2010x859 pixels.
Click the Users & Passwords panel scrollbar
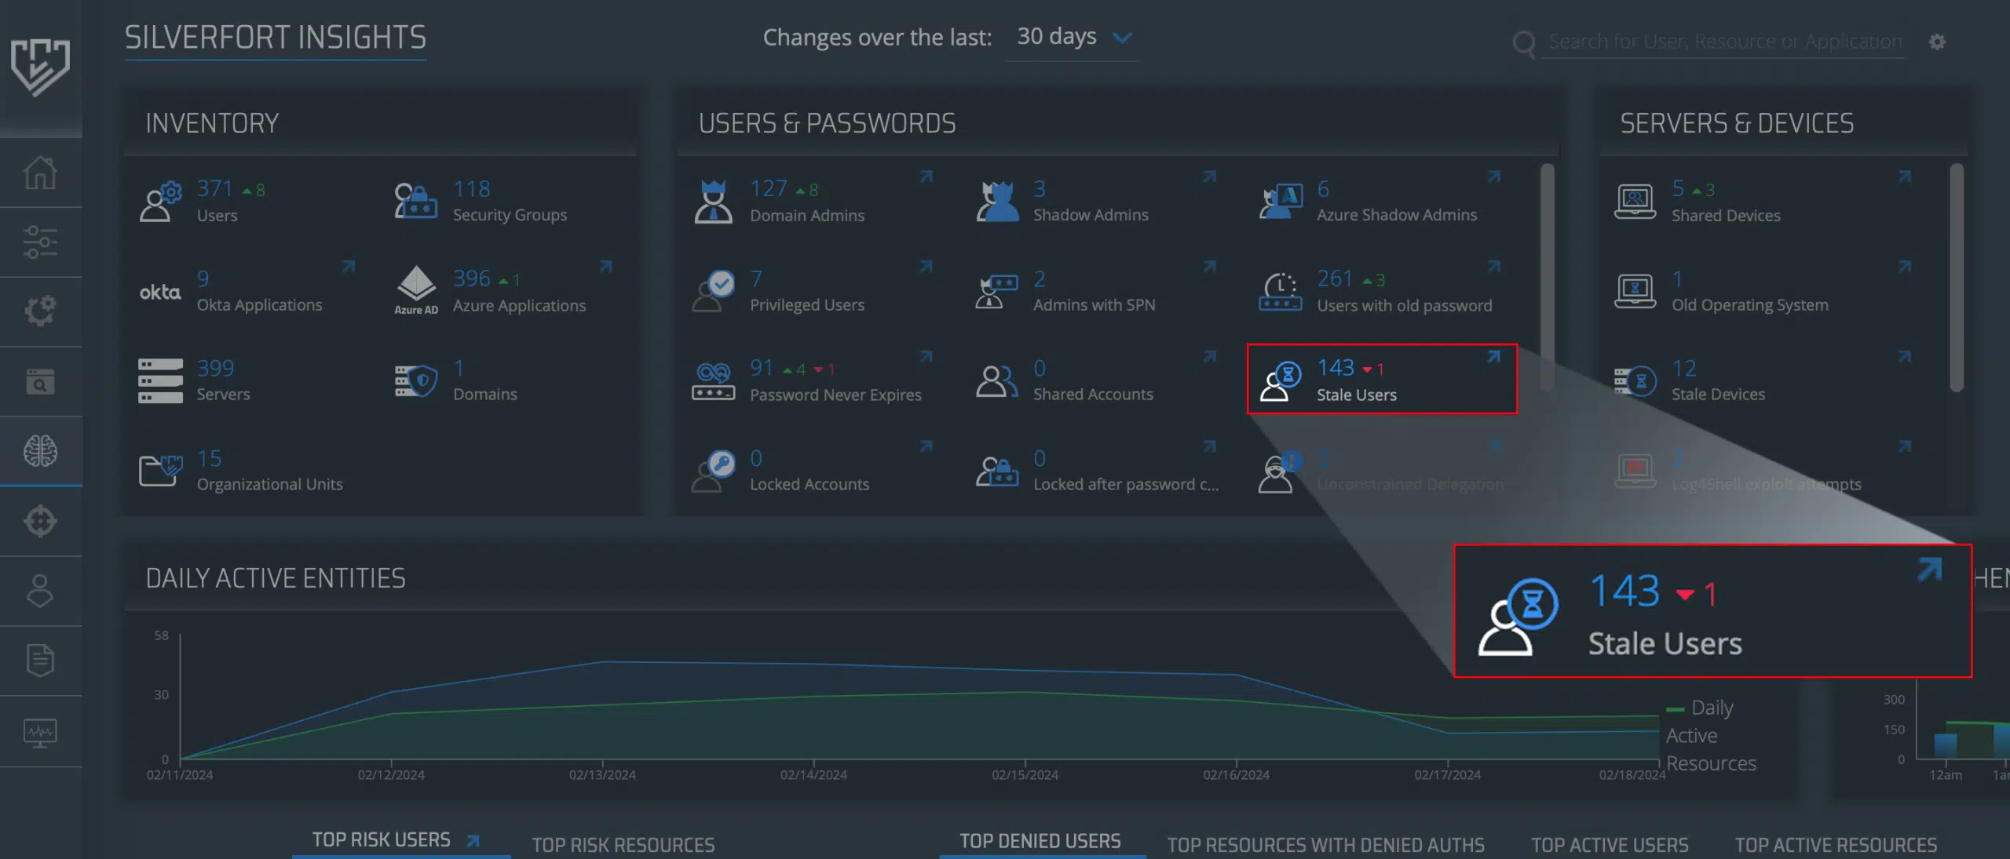(x=1547, y=275)
